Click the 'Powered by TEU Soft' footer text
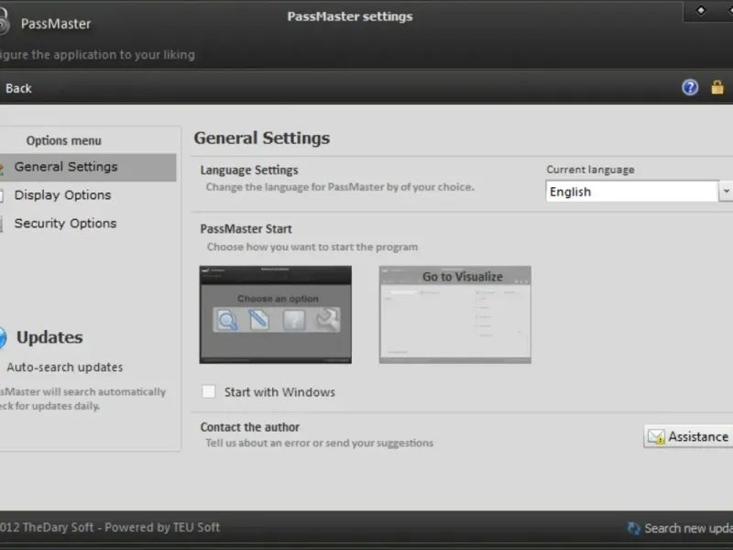This screenshot has height=550, width=733. [x=162, y=527]
